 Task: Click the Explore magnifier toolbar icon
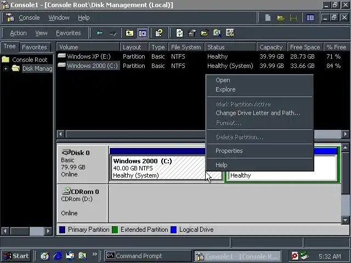[x=217, y=33]
